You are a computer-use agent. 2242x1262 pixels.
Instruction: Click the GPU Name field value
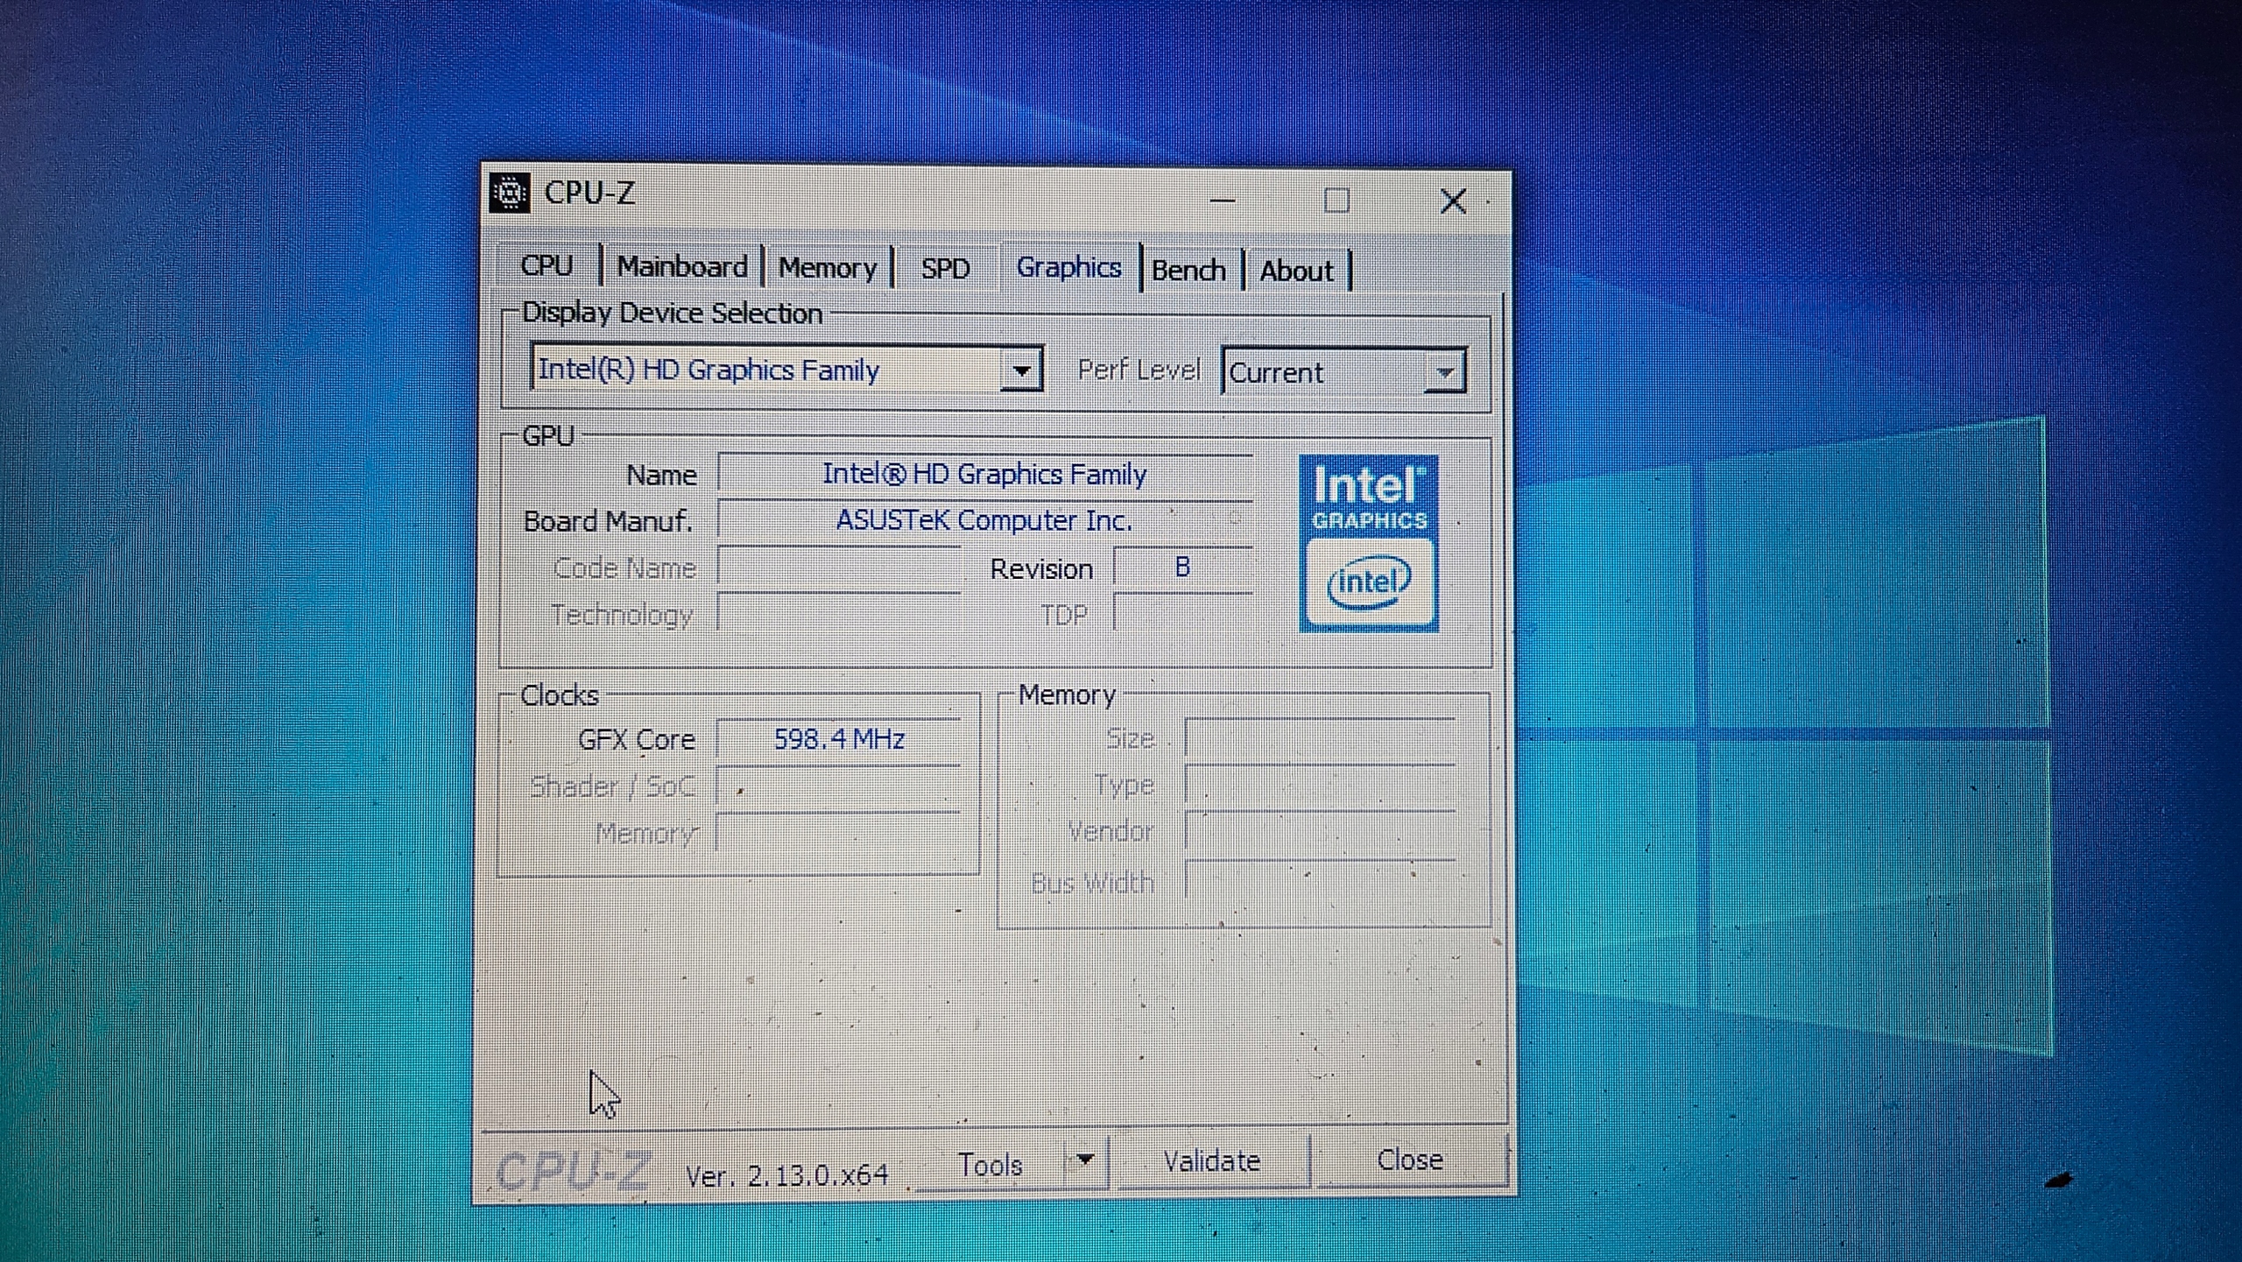tap(985, 474)
